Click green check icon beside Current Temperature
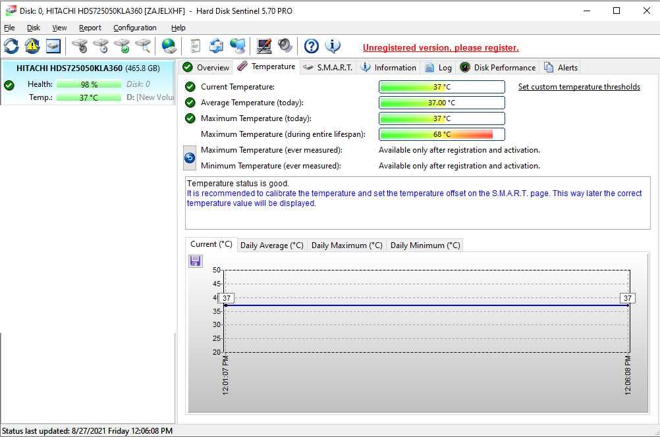The image size is (660, 437). (190, 87)
